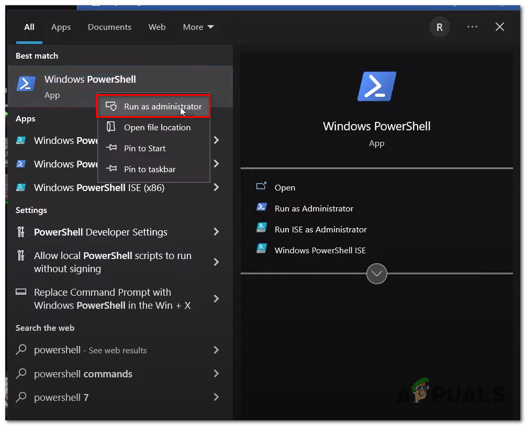This screenshot has width=526, height=426.
Task: Select 'powershell commands' web suggestion
Action: point(120,373)
